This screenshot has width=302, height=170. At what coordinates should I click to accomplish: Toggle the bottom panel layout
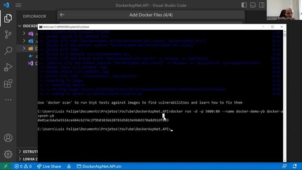pyautogui.click(x=253, y=5)
